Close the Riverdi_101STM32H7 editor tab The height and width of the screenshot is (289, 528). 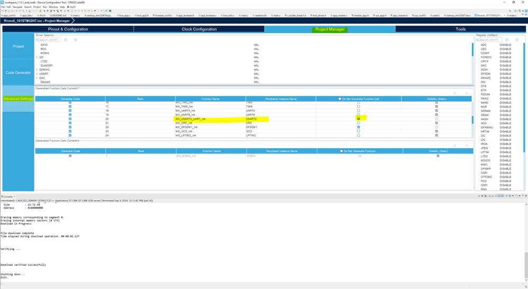[504, 15]
